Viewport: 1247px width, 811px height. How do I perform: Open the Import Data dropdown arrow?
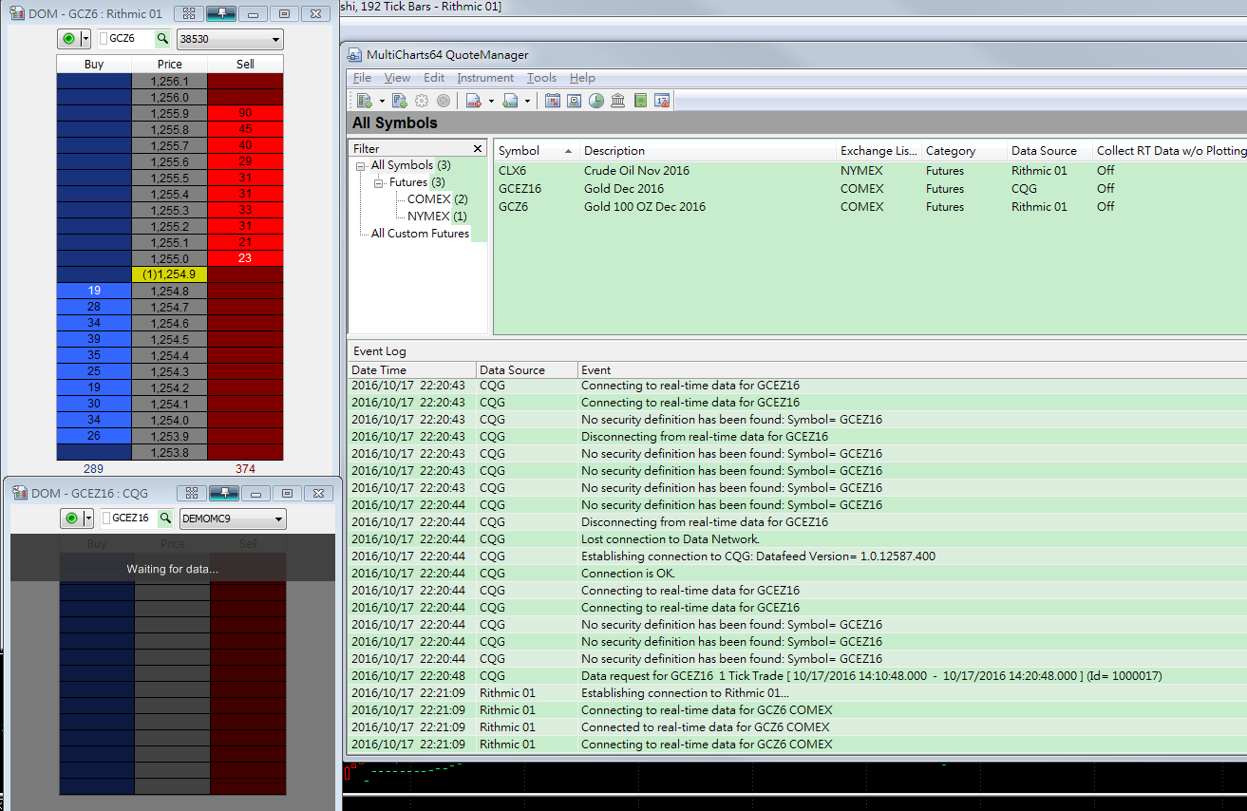pos(527,101)
